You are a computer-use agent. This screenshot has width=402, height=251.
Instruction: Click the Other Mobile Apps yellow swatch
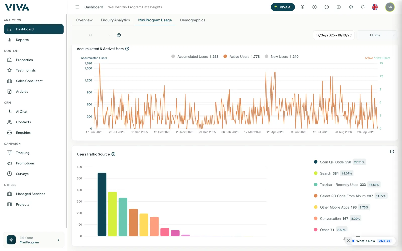point(316,207)
